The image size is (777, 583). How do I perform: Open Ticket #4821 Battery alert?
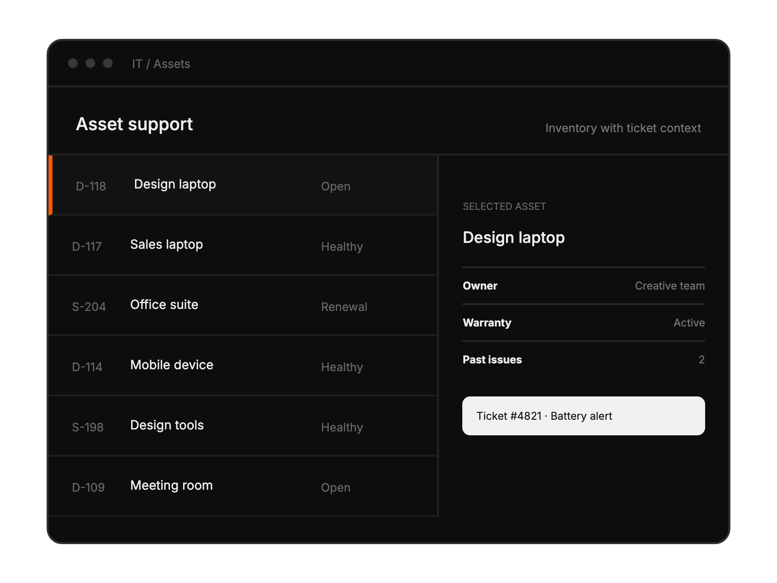point(584,416)
